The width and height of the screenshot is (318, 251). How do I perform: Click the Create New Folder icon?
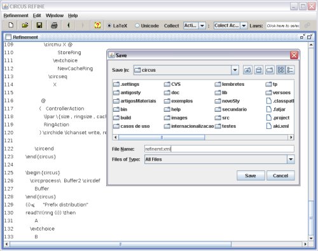point(270,70)
